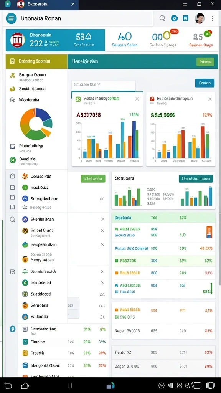Select the N632095 table row
The width and height of the screenshot is (221, 393).
(163, 261)
